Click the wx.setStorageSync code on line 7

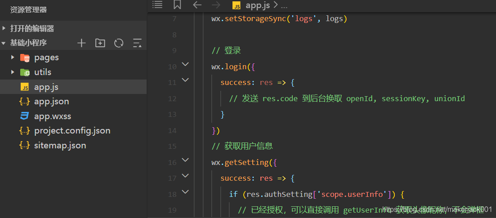coord(279,19)
